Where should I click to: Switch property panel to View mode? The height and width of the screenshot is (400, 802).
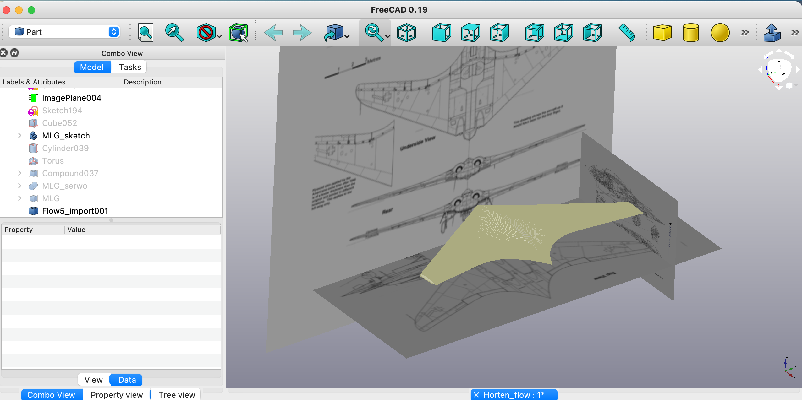94,380
